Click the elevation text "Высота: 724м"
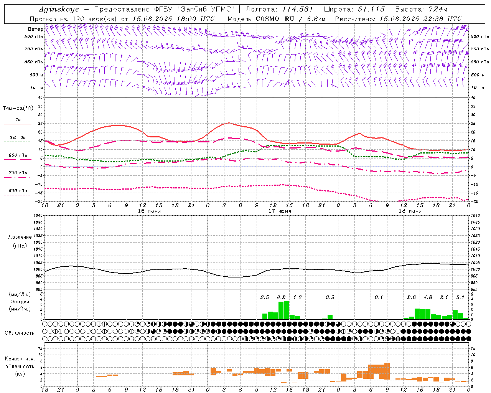The width and height of the screenshot is (491, 393). tap(421, 9)
